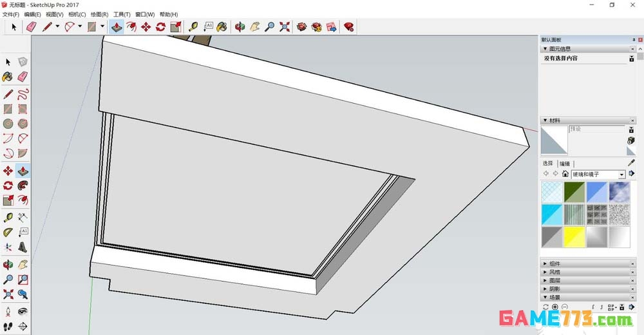Select the Offset tool in top toolbar

click(x=131, y=27)
